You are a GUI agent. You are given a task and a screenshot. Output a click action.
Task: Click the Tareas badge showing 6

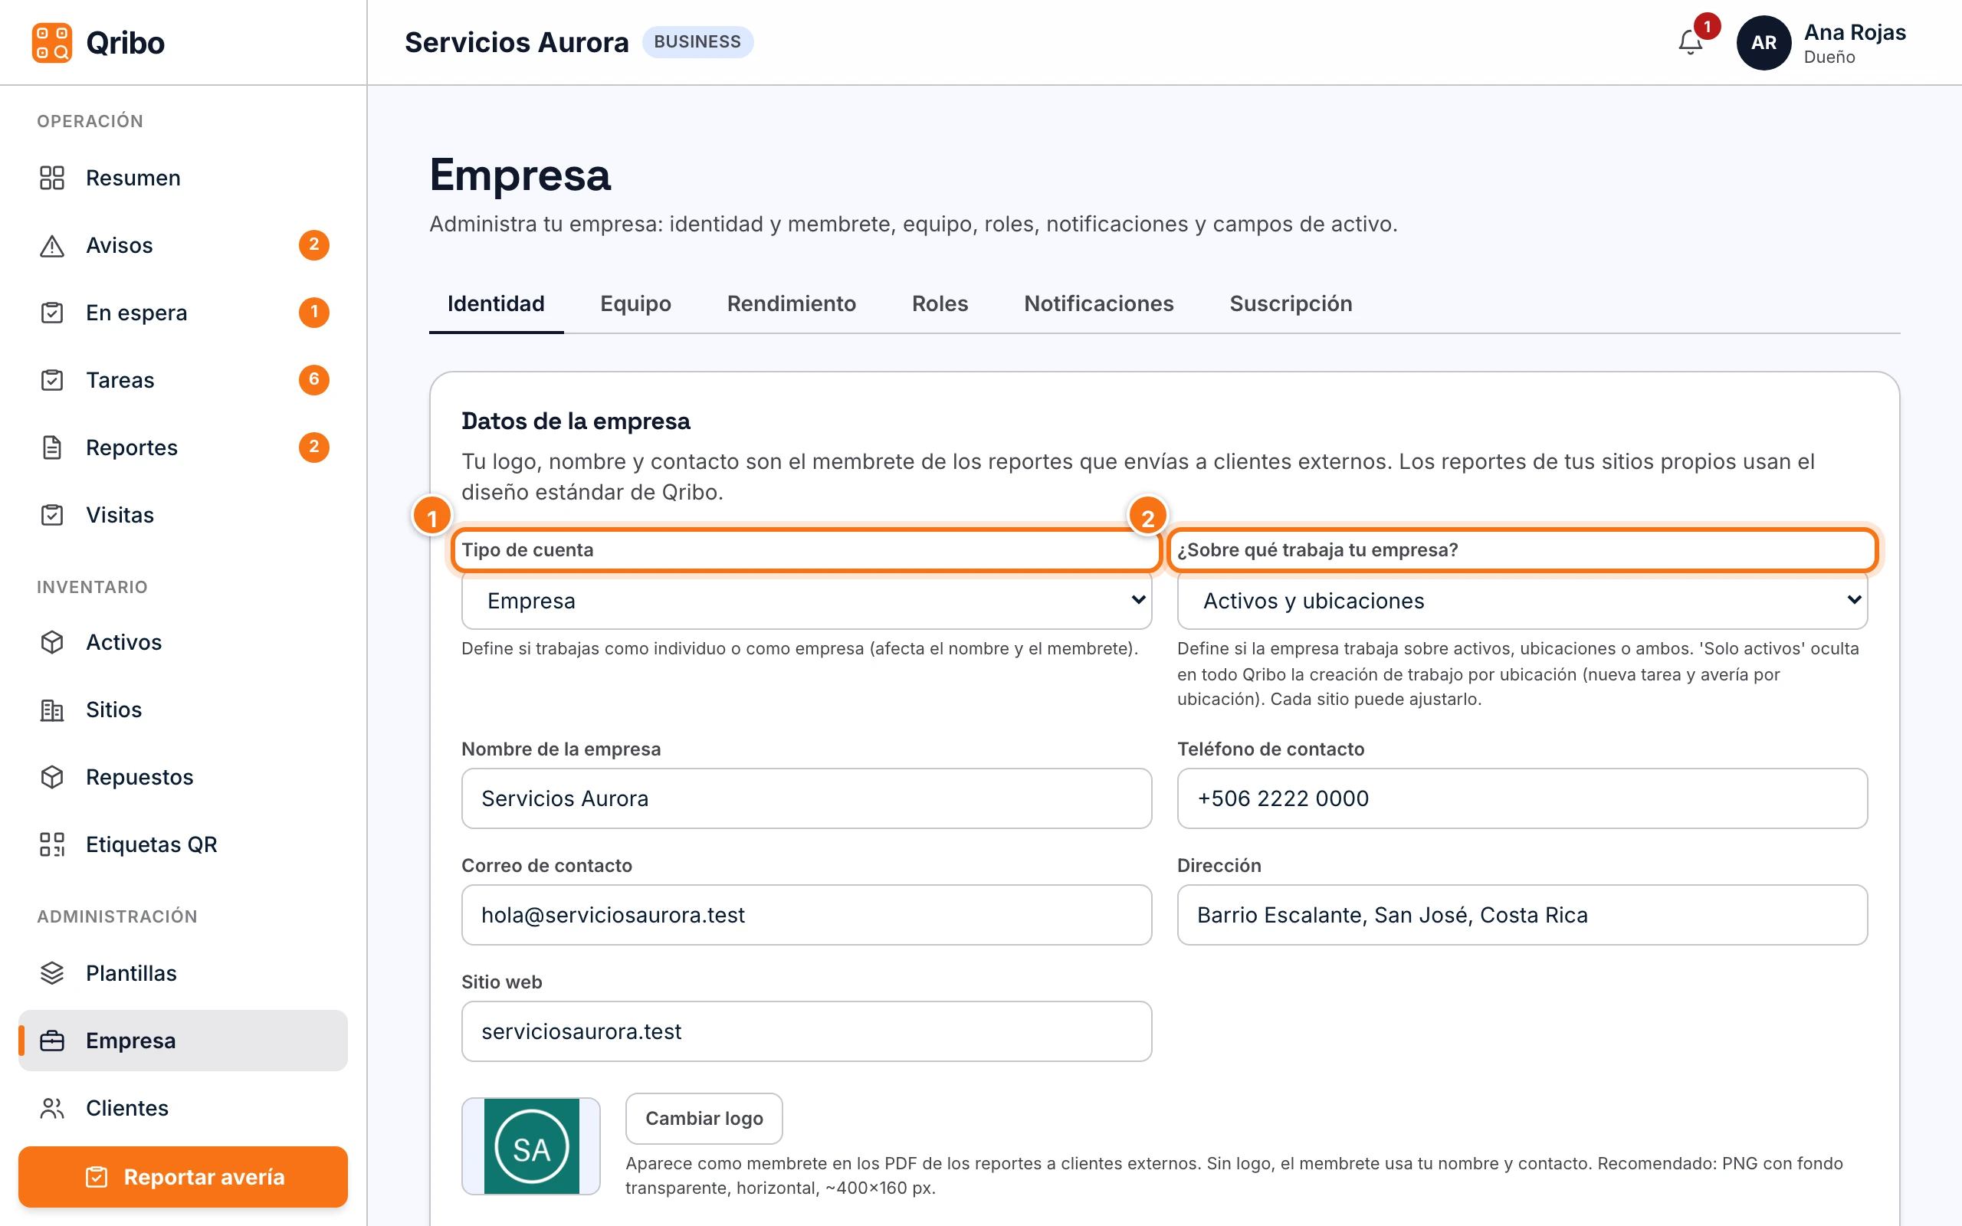[x=313, y=379]
